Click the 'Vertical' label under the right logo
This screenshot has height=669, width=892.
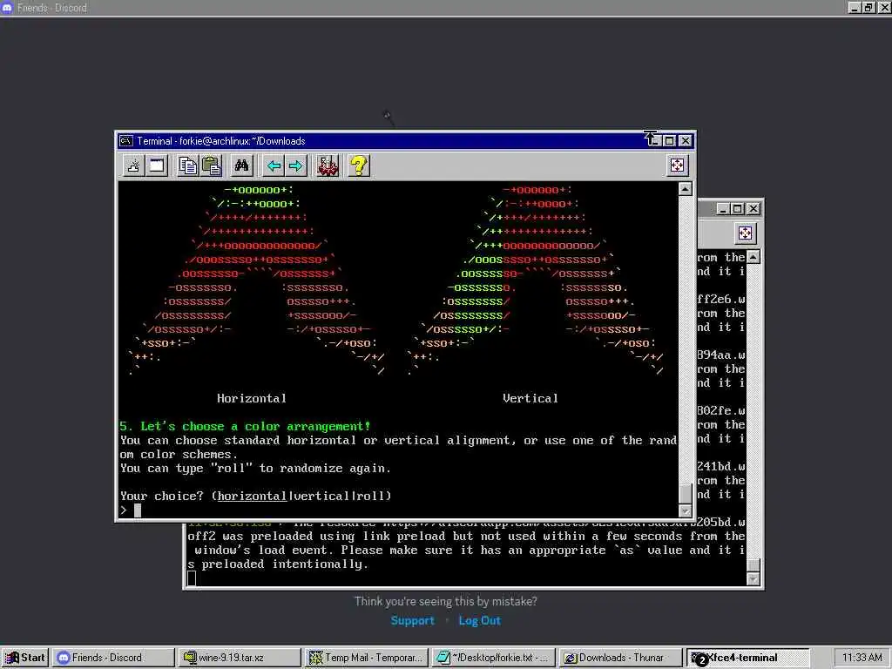pyautogui.click(x=530, y=398)
